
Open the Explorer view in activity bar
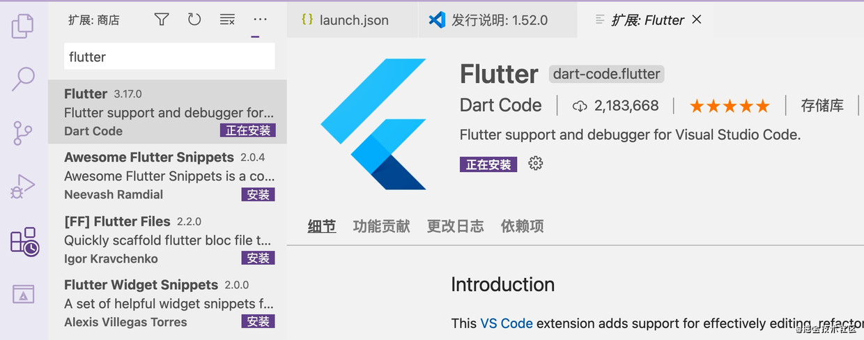point(23,26)
